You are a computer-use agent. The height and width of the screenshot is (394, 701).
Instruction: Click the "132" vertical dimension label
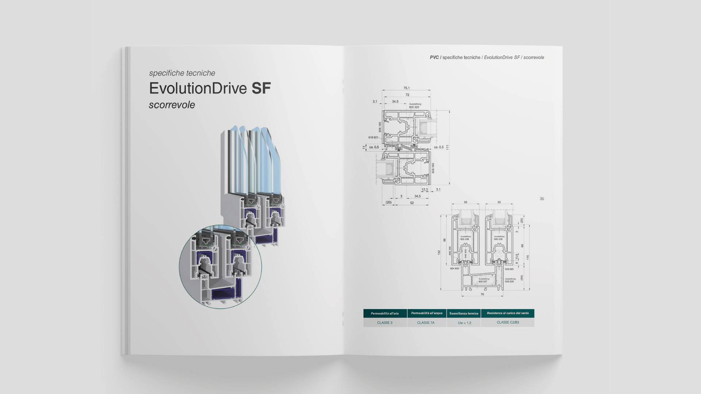coord(439,252)
